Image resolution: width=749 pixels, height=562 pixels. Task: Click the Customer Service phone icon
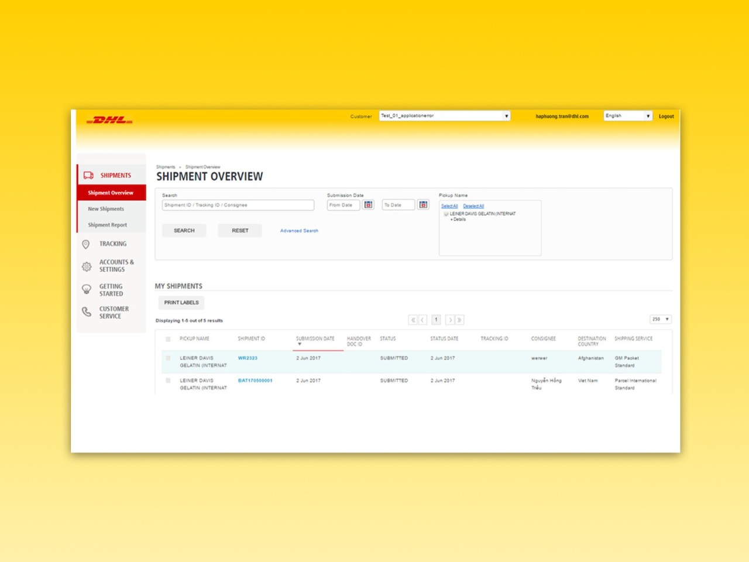pyautogui.click(x=87, y=312)
